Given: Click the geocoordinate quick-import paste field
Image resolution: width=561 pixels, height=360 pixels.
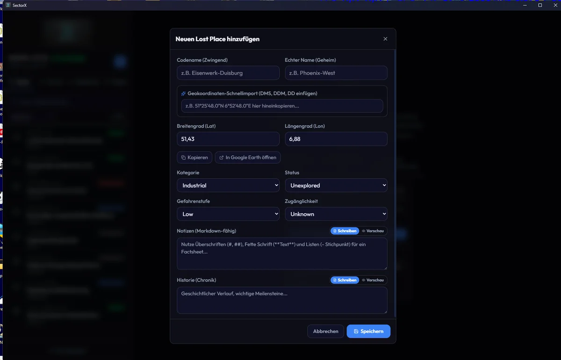Looking at the screenshot, I should click(x=282, y=106).
